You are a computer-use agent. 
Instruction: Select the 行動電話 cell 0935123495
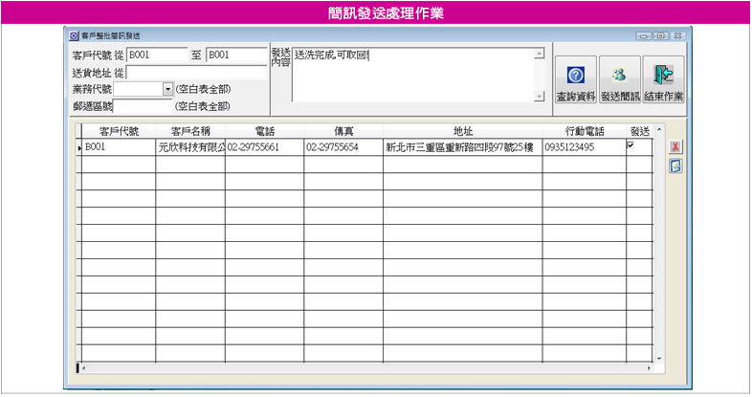584,148
